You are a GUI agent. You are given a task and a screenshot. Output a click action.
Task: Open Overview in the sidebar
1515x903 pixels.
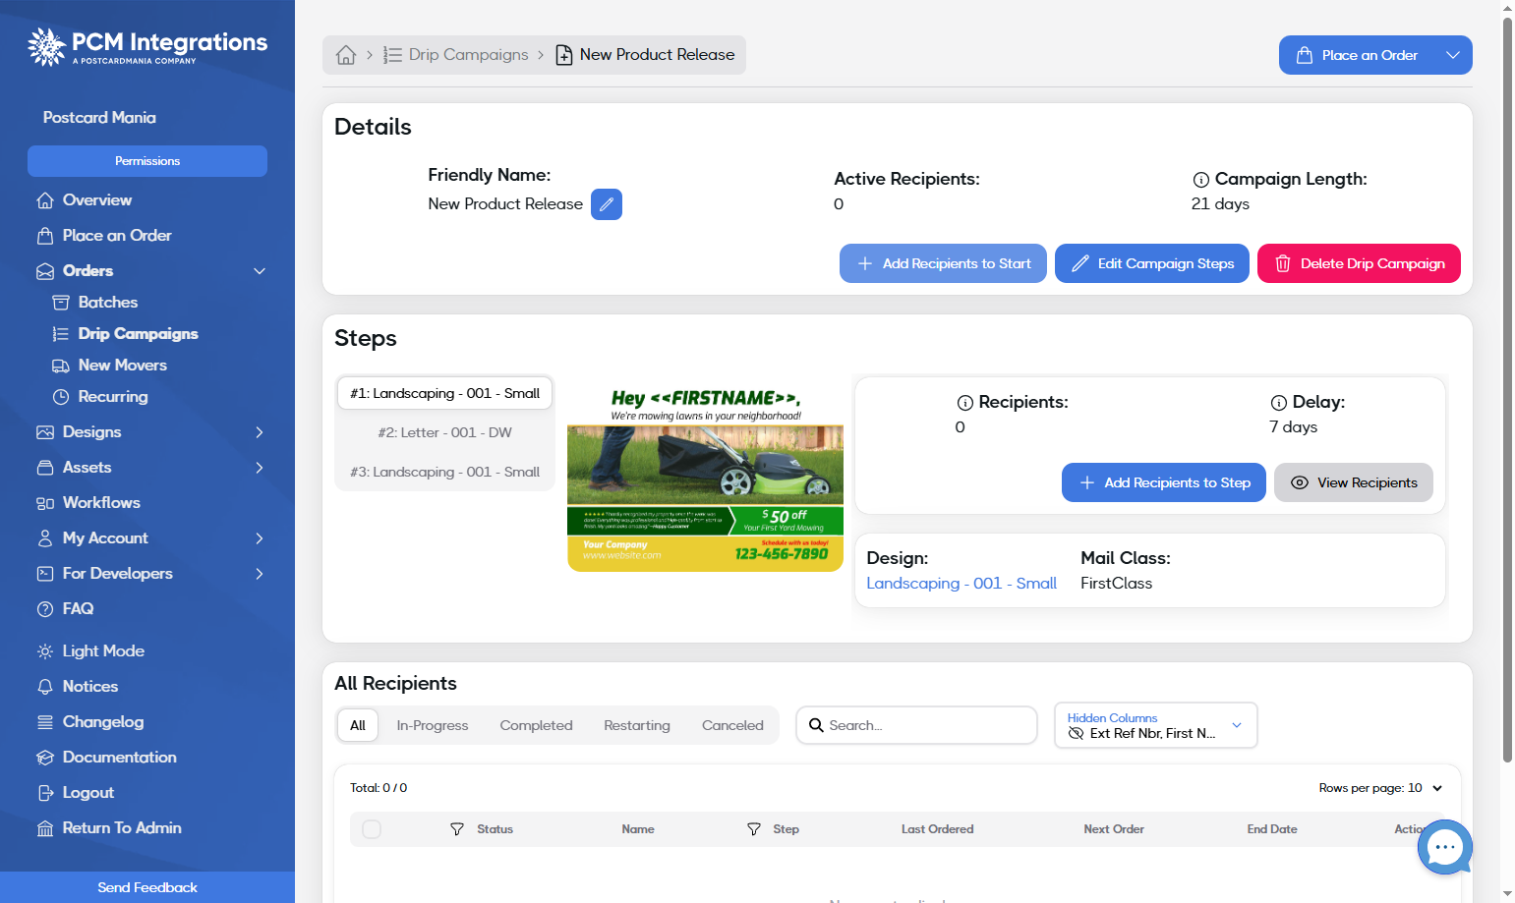(x=97, y=200)
